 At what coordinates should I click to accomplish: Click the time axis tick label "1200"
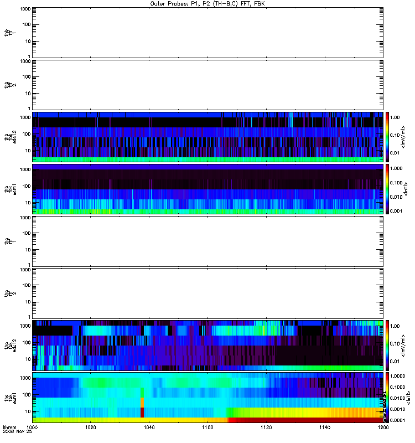pos(383,427)
